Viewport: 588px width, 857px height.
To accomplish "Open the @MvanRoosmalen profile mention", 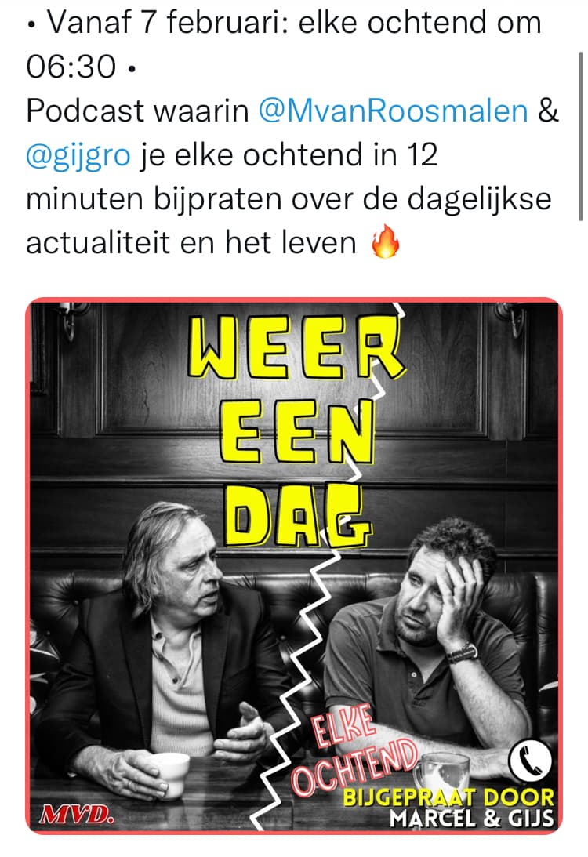I will (x=393, y=111).
